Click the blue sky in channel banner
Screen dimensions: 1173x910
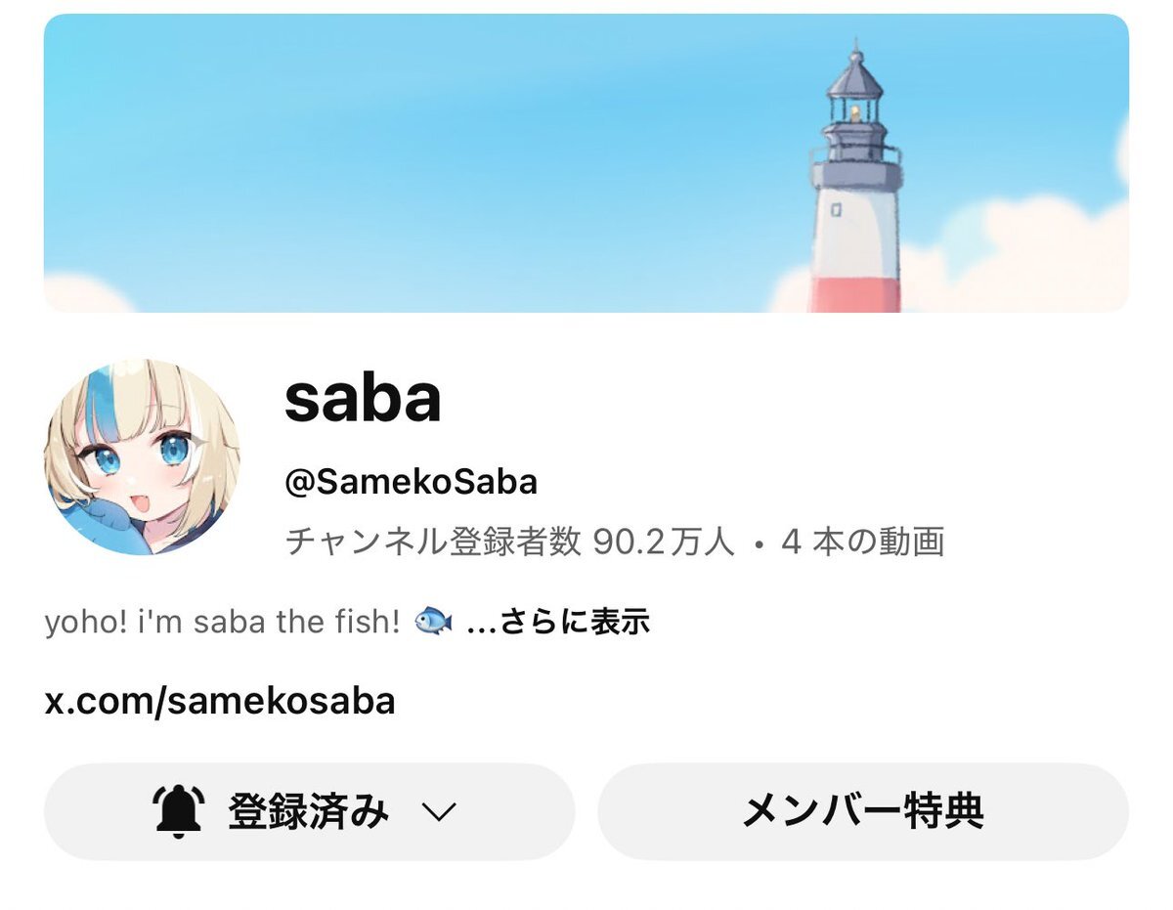point(391,147)
